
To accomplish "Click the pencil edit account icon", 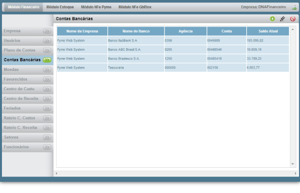I will [x=283, y=19].
